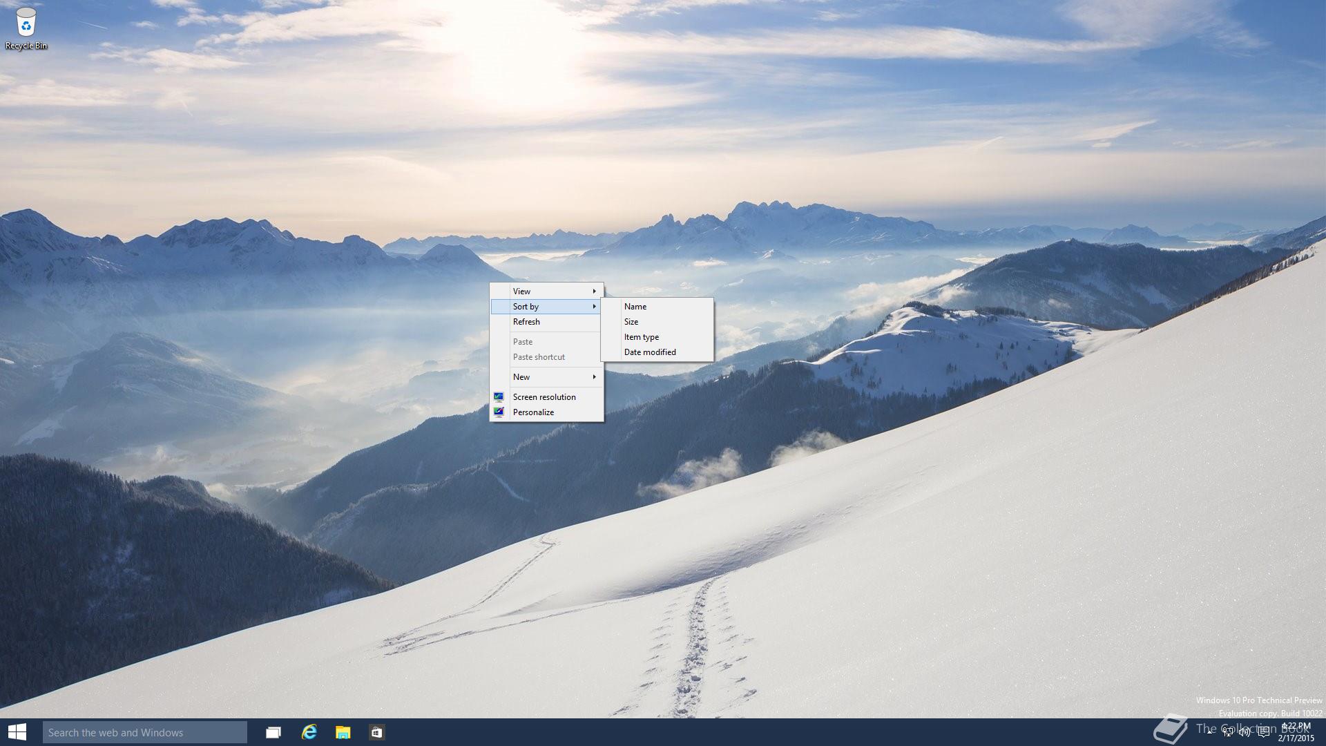Choose Personalize from context menu
Image resolution: width=1326 pixels, height=746 pixels.
546,412
